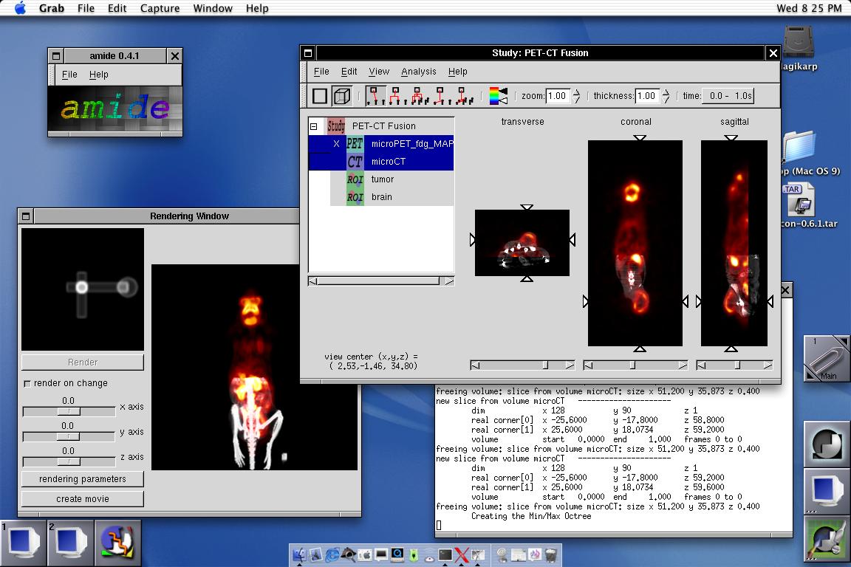Open the File menu in amide 0.4.1 window
Image resolution: width=851 pixels, height=567 pixels.
[69, 75]
